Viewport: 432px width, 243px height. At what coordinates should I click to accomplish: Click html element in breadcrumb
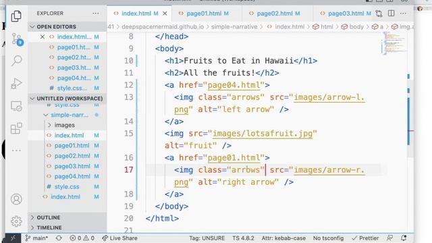[323, 27]
